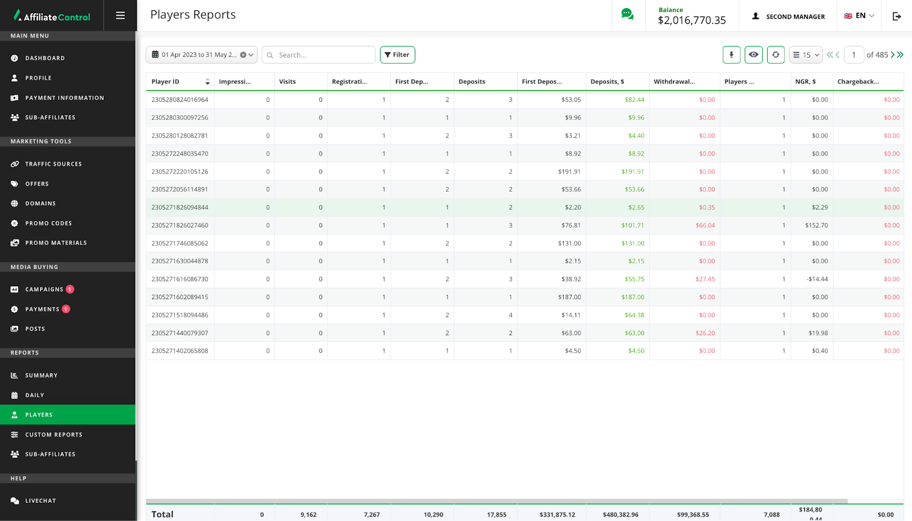This screenshot has width=912, height=521.
Task: Toggle the hamburger sidebar menu
Action: point(120,15)
